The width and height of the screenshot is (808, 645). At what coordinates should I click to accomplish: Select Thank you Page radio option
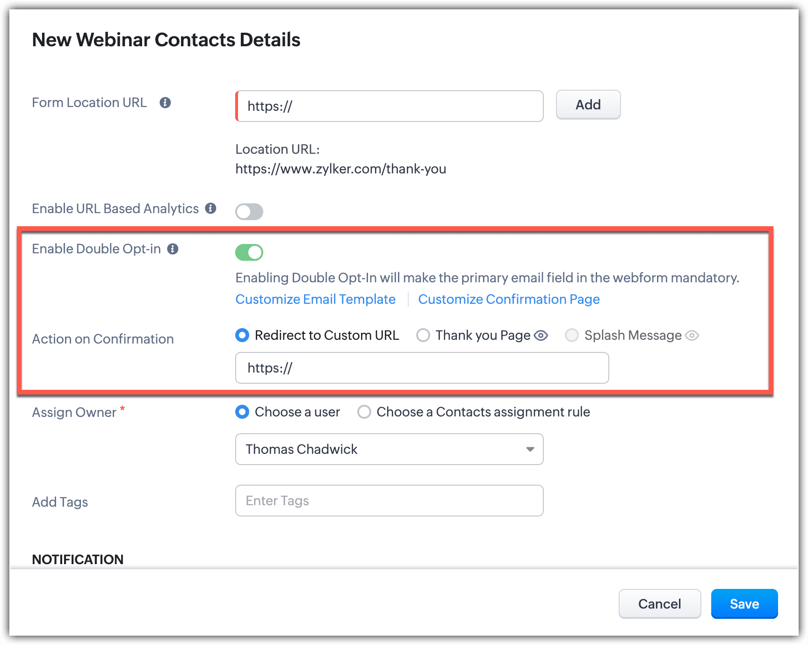[x=423, y=335]
